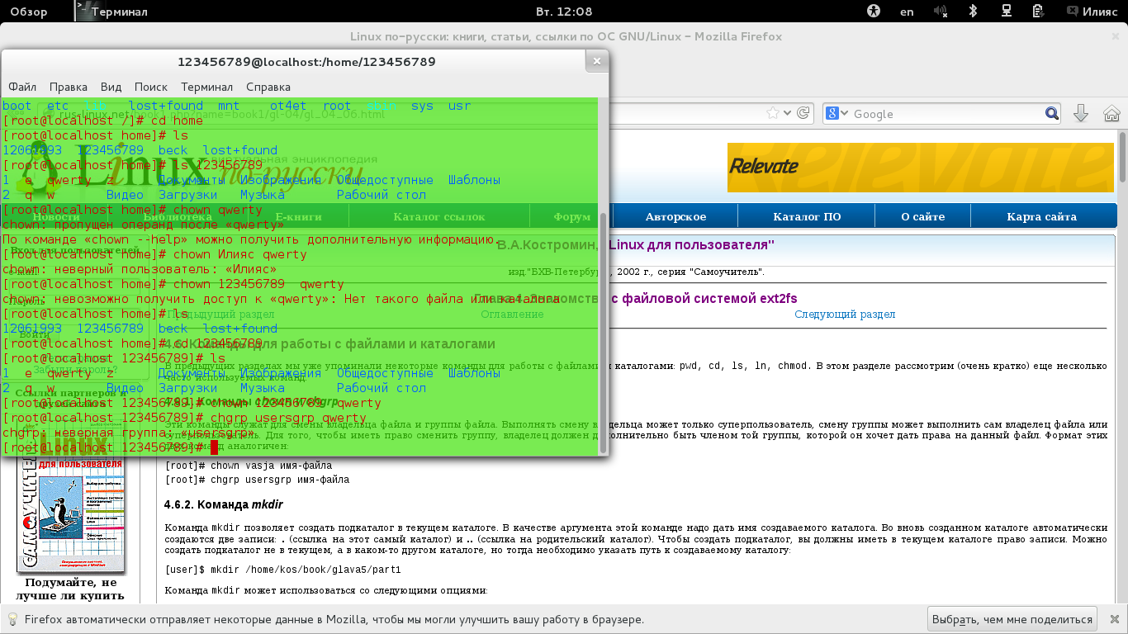Open the accessibility menu in top bar

874,12
